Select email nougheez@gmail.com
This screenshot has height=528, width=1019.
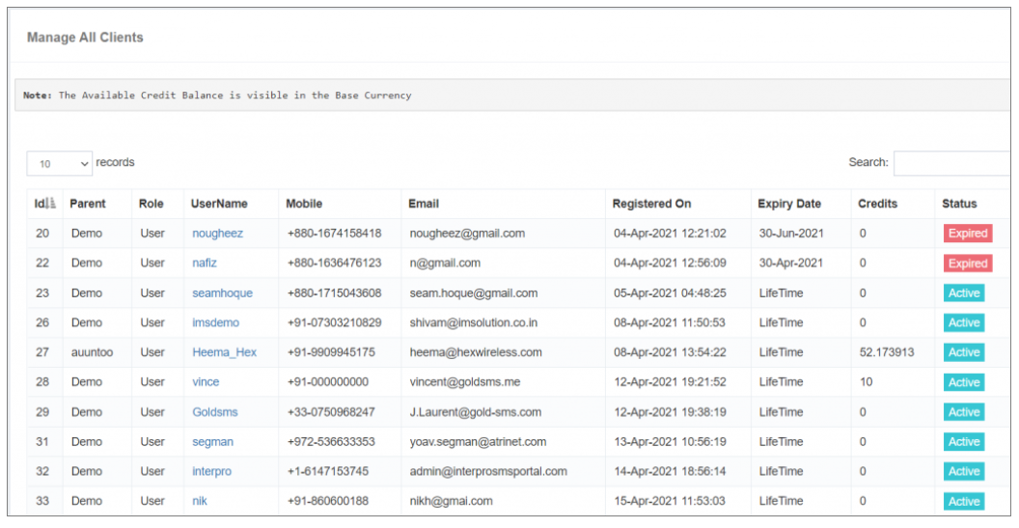467,234
